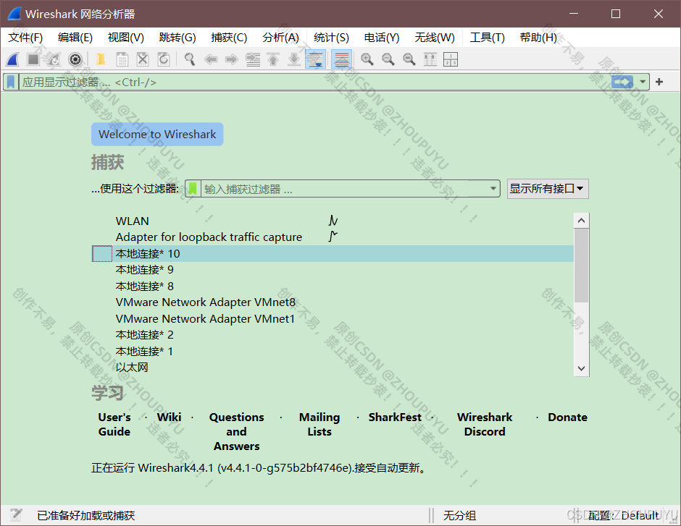Open the Donate link
The image size is (681, 526).
[x=567, y=417]
